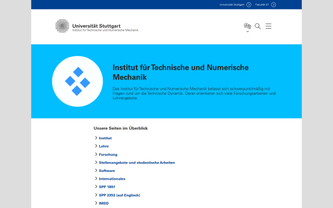Click the Universität Stuttgart logo emblem
Image resolution: width=333 pixels, height=208 pixels.
62,26
